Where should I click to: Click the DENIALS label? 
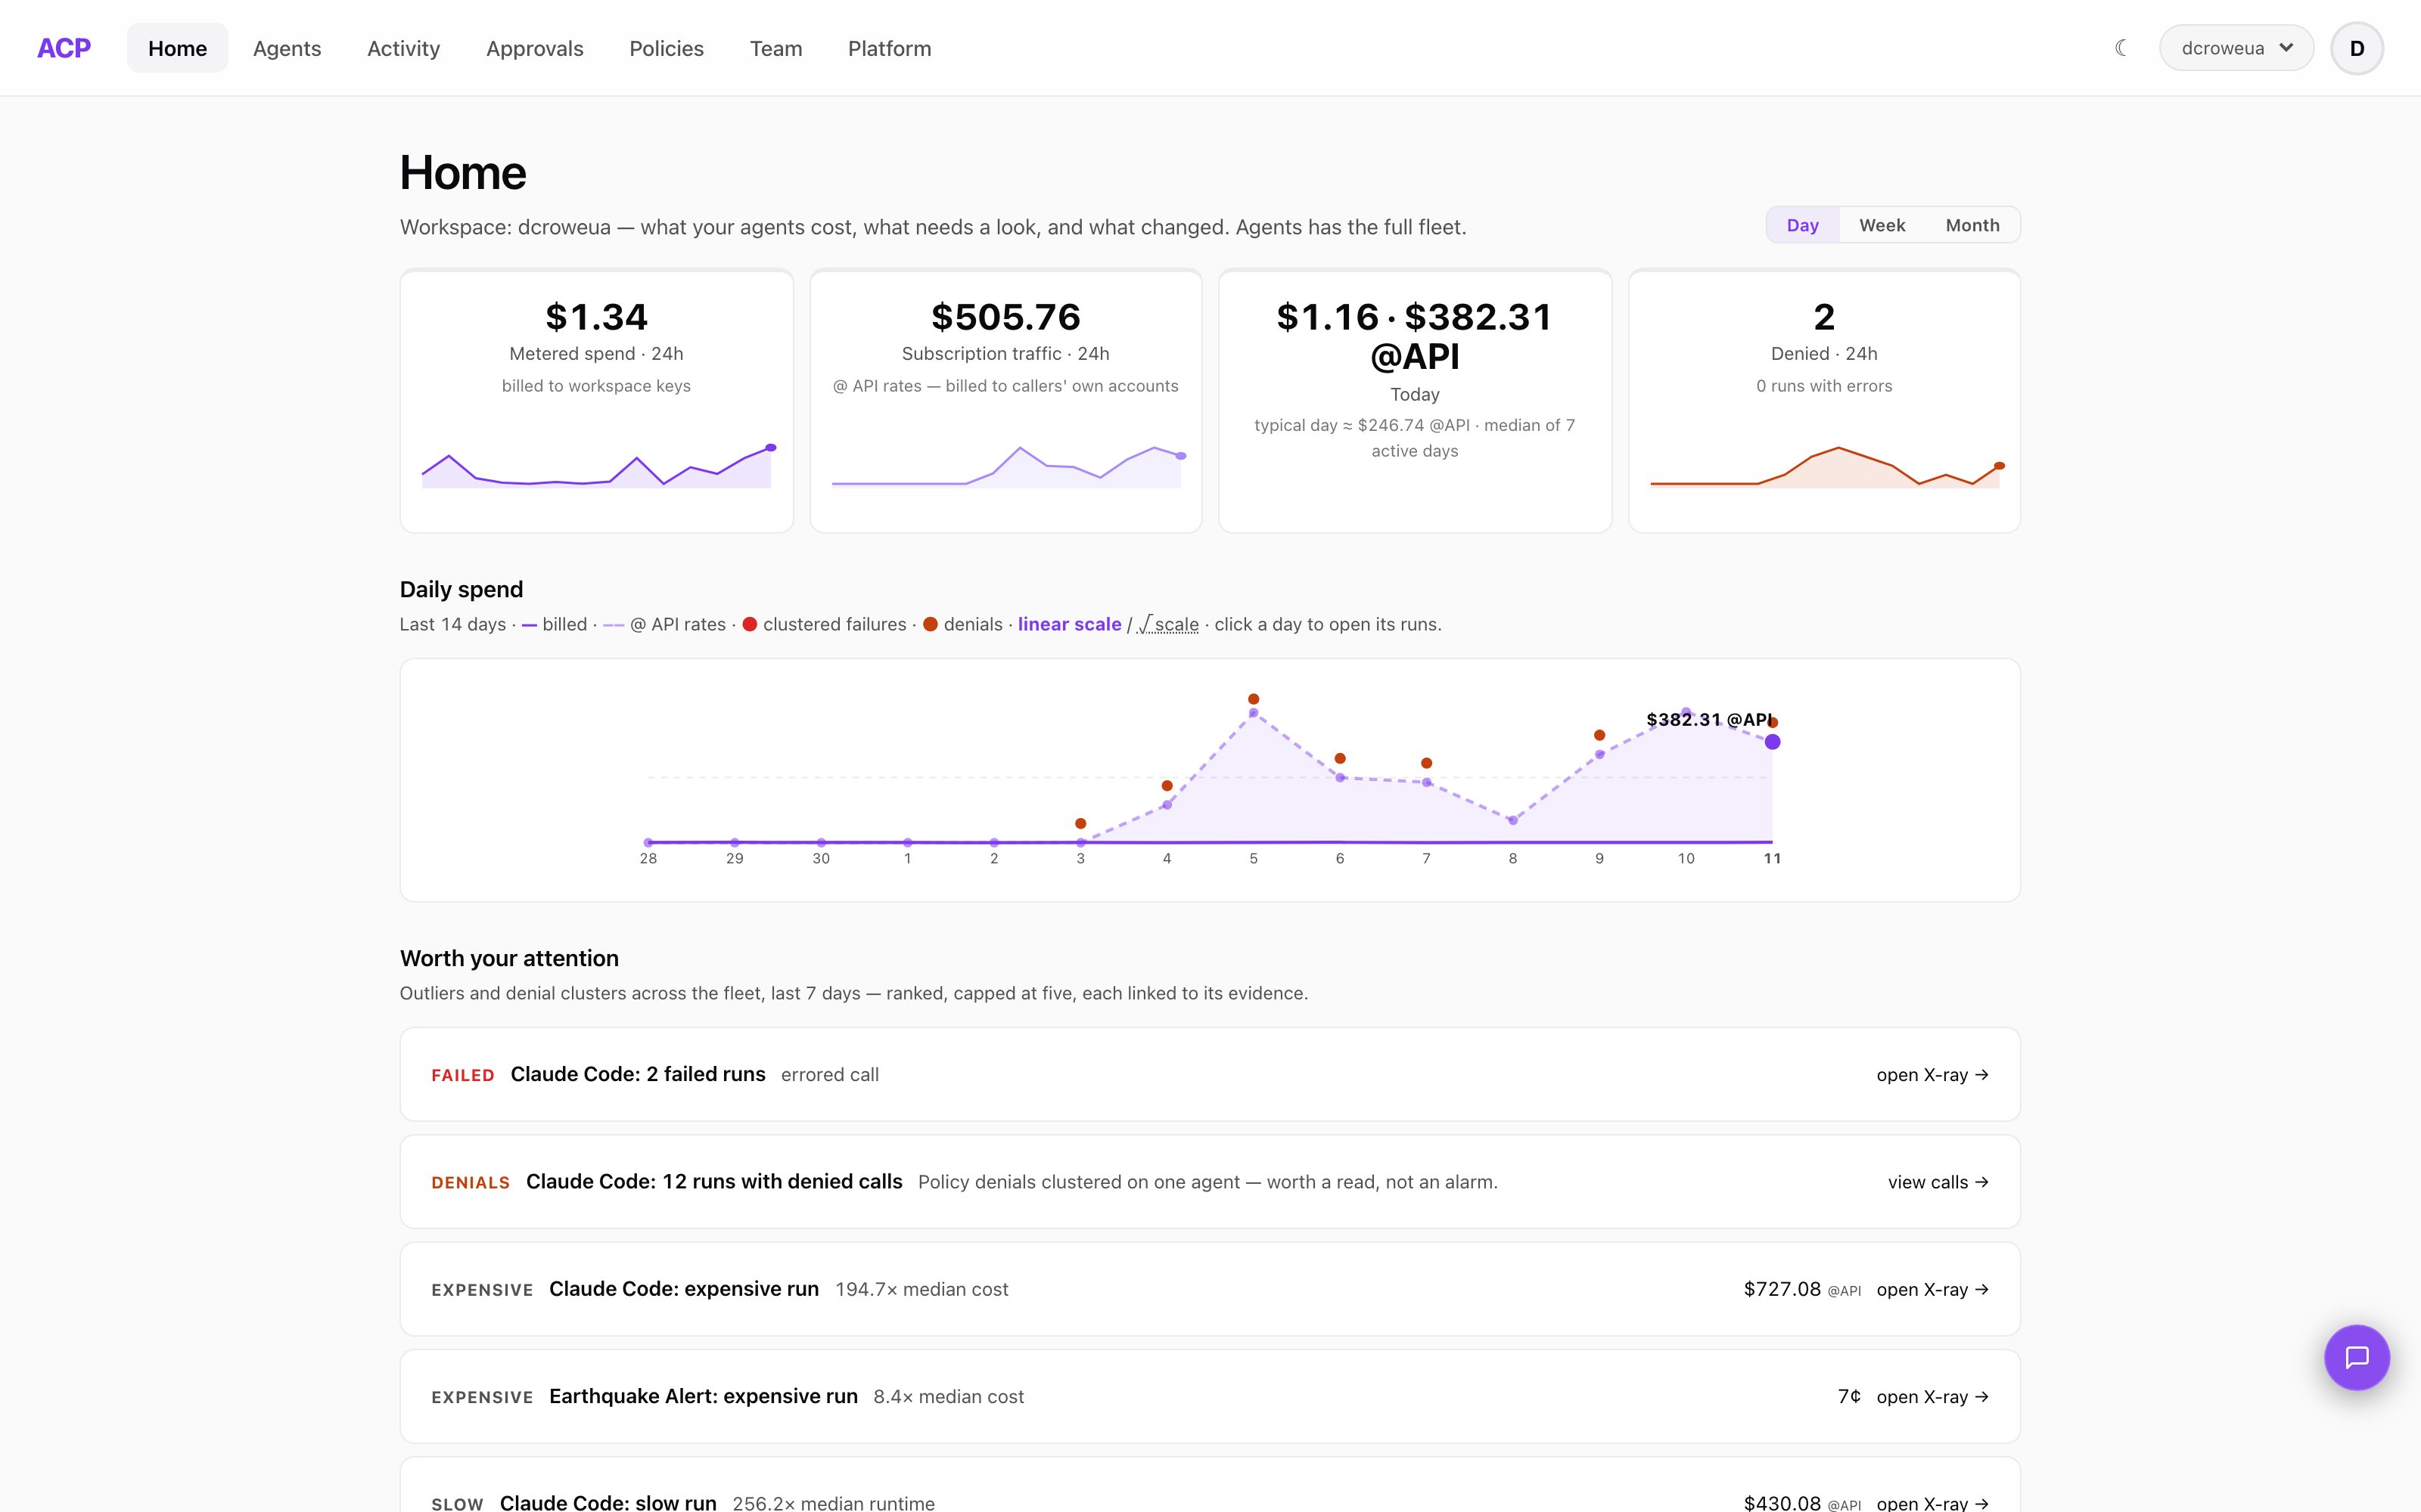470,1183
